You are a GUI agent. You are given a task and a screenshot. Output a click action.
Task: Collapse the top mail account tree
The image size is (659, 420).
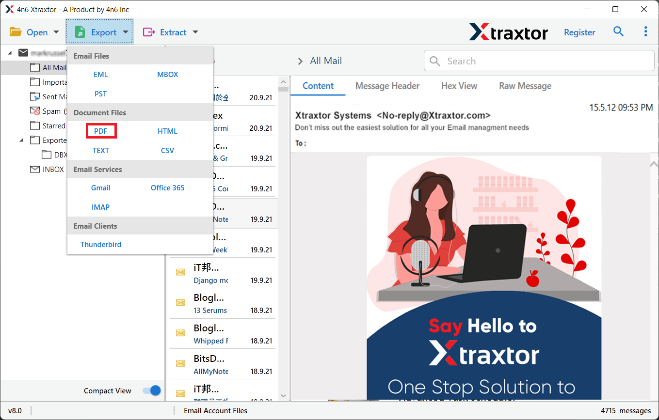9,52
